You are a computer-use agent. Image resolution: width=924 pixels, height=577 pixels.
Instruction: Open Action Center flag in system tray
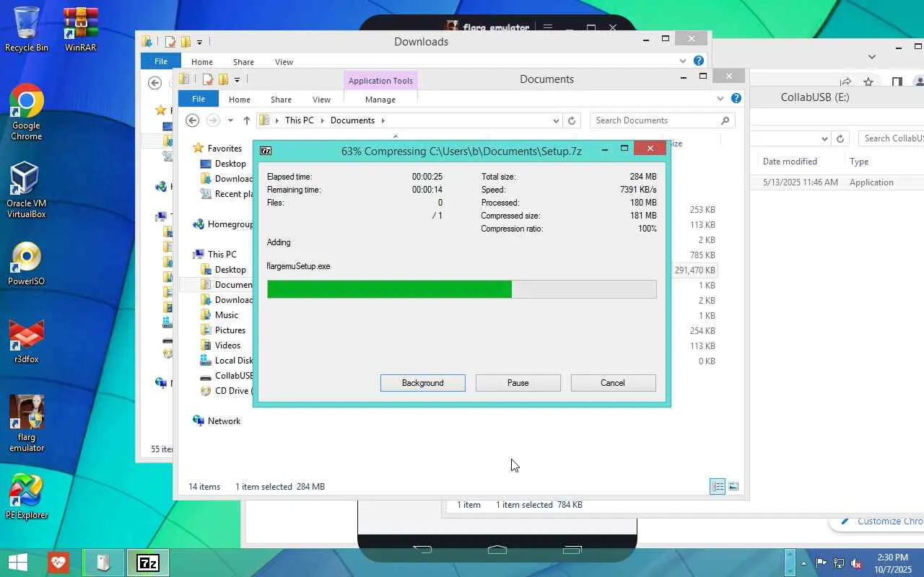pos(821,563)
